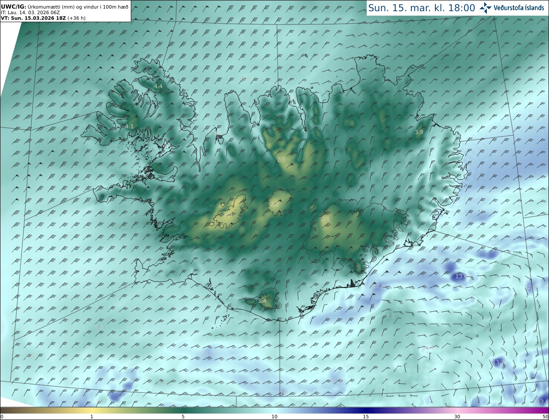Viewport: 549px width, 420px height.
Task: Click the 3.9 value label on the map
Action: click(x=419, y=132)
